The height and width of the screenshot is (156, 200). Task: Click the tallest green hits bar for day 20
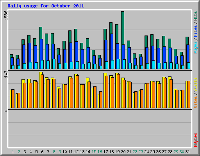(123, 28)
